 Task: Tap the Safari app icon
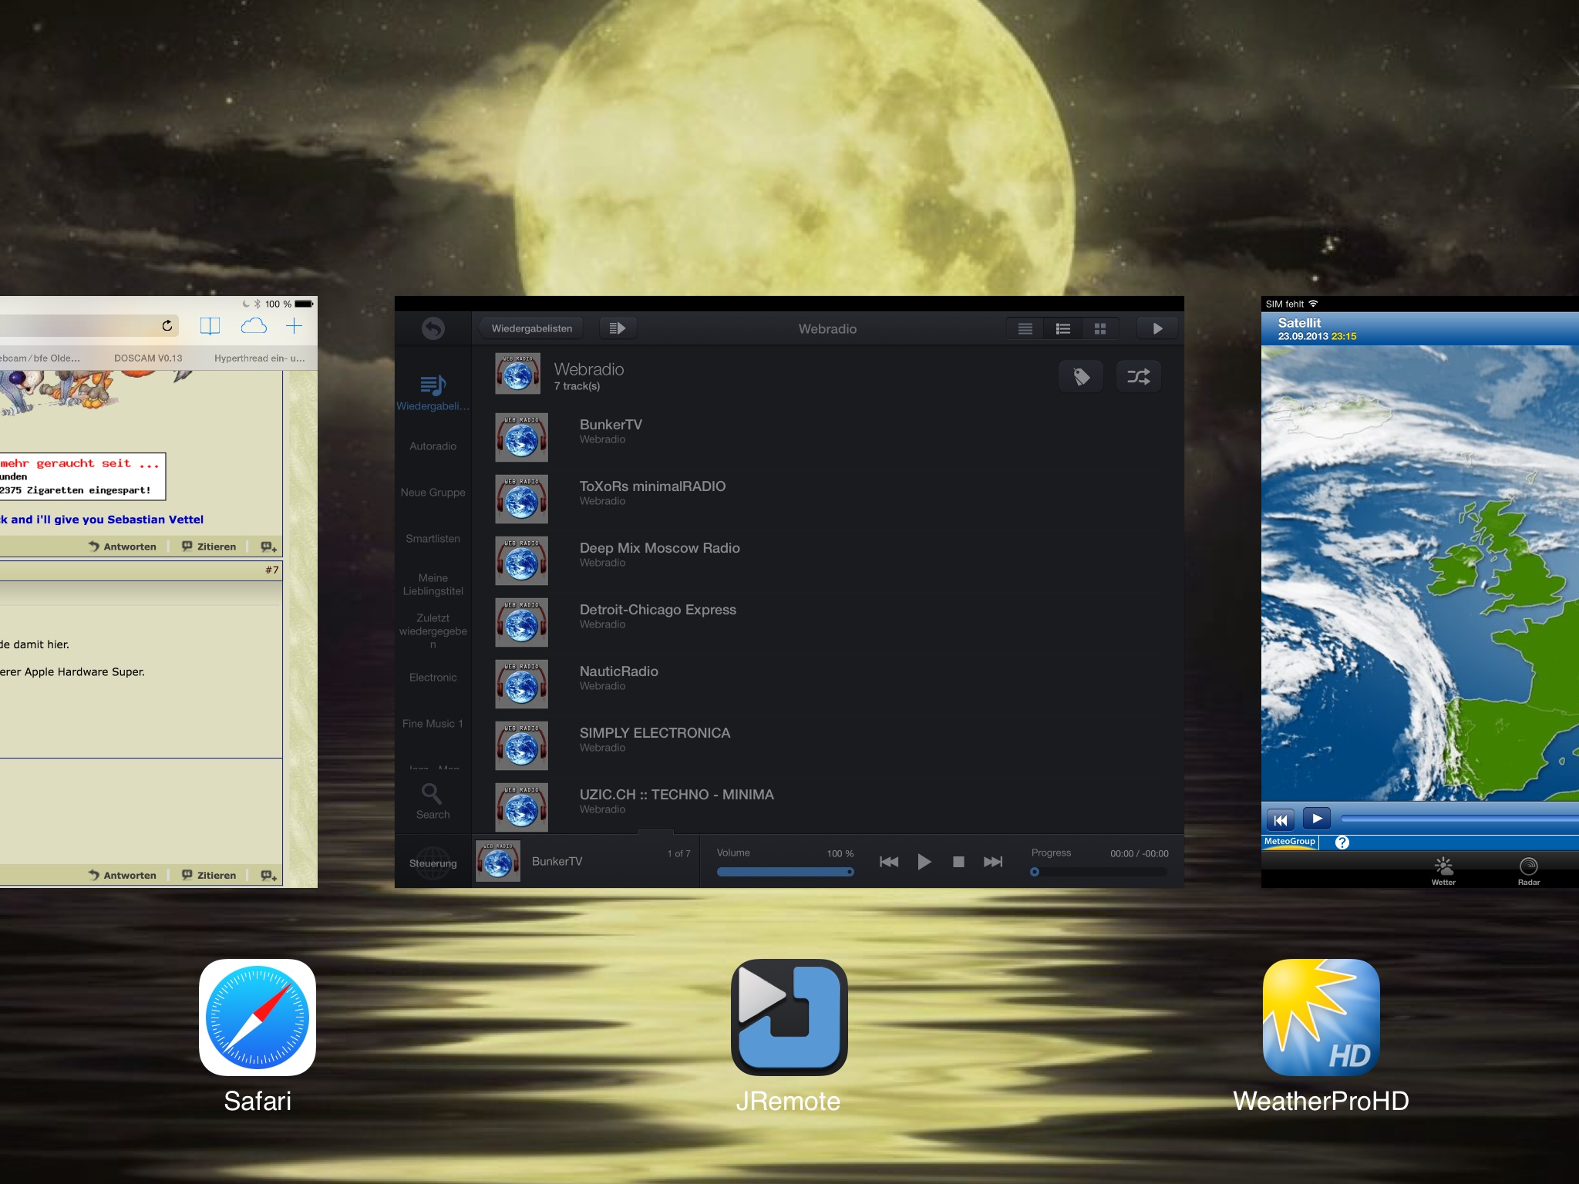258,1017
